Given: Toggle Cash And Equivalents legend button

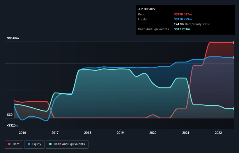Looking at the screenshot, I should pos(67,144).
